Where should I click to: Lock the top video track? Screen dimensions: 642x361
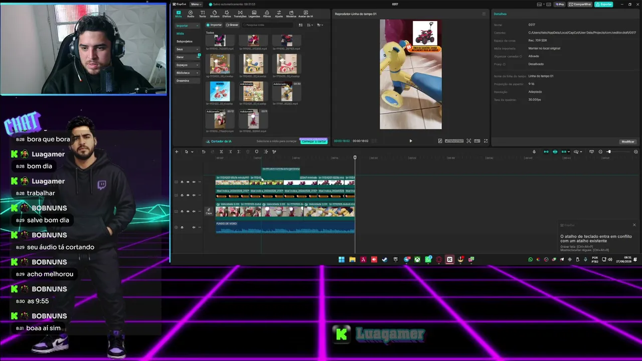(182, 182)
